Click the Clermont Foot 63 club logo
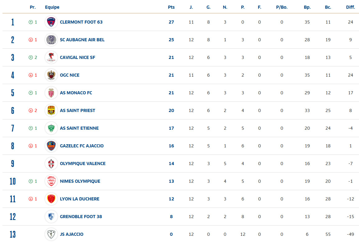359x242 pixels. click(x=51, y=22)
